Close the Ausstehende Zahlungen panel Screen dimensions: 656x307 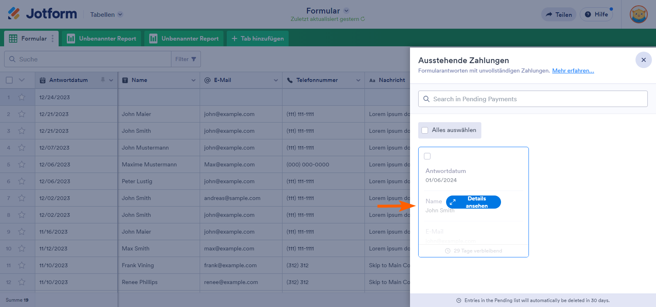click(644, 60)
